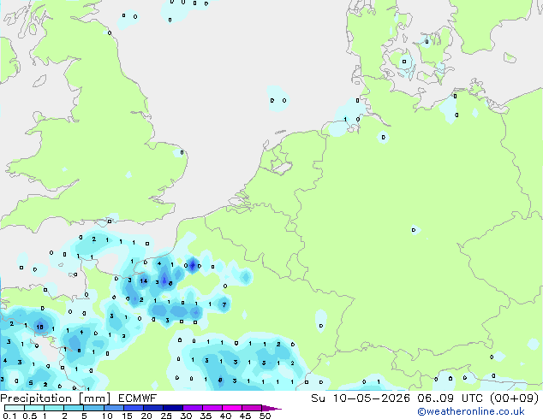This screenshot has height=419, width=543.
Task: Click the dark blue precipitation peak over northern France
Action: click(193, 265)
